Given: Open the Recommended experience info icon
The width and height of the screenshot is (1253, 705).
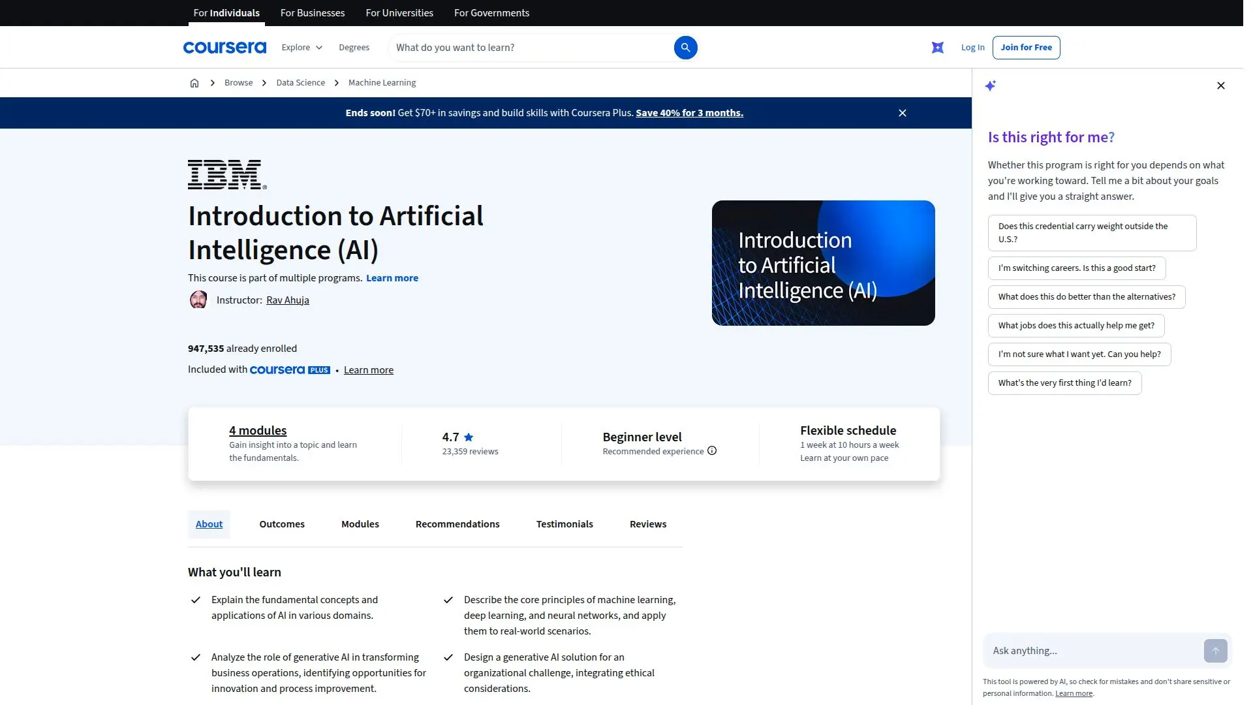Looking at the screenshot, I should pyautogui.click(x=712, y=450).
